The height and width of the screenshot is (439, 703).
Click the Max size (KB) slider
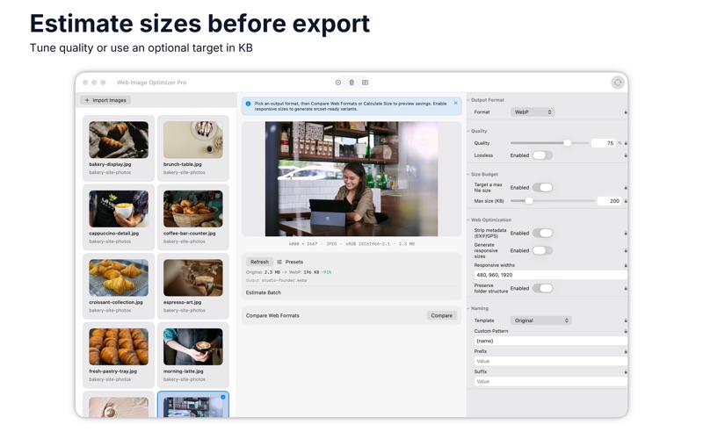(553, 201)
